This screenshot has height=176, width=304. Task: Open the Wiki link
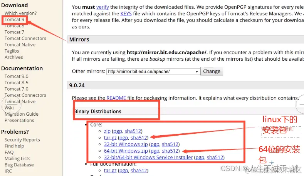pos(9,108)
